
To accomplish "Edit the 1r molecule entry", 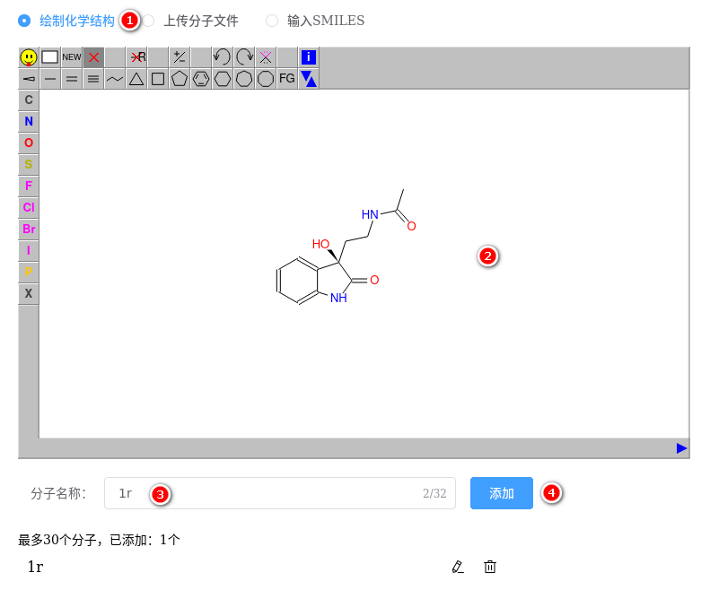I will pos(458,567).
